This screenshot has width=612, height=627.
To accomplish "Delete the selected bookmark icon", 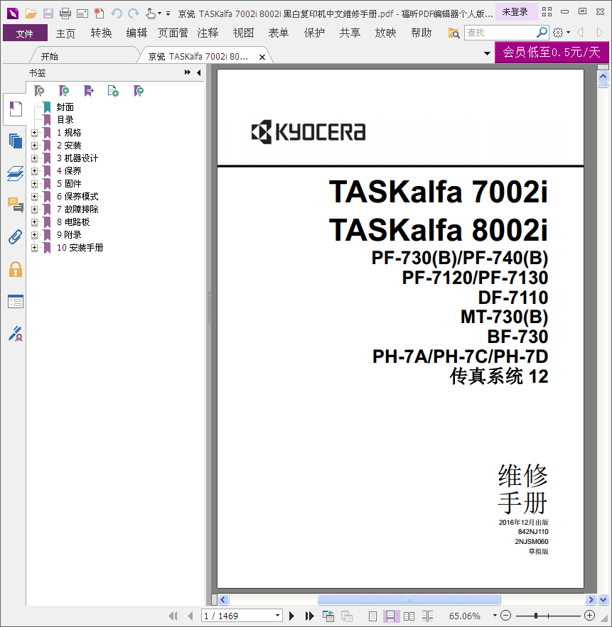I will click(39, 91).
